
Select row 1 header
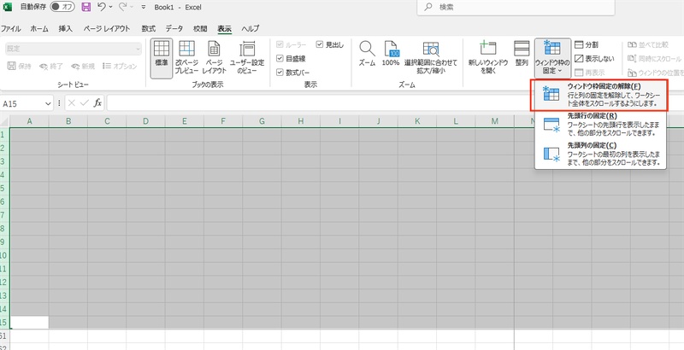coord(4,134)
